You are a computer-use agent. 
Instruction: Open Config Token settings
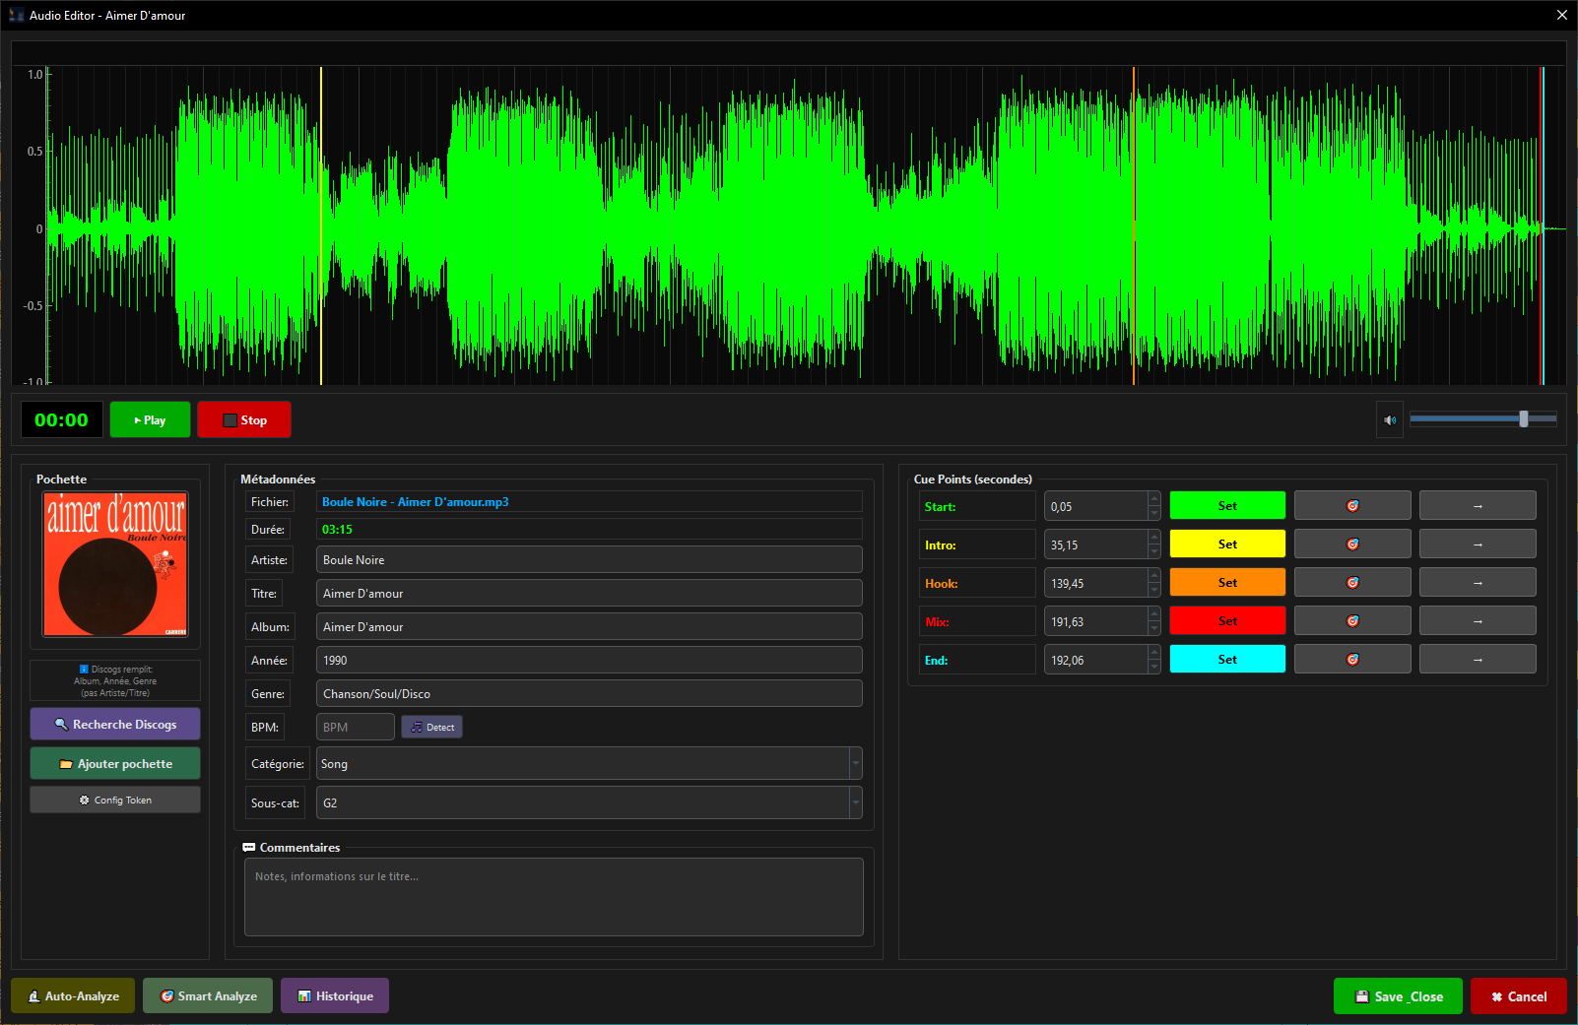pos(115,801)
